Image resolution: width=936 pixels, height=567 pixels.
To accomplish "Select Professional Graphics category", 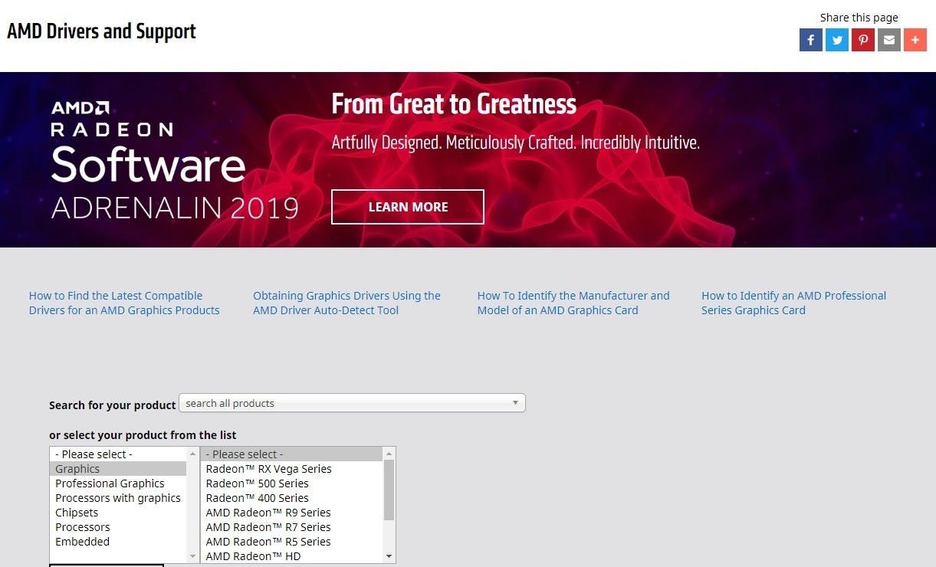I will [118, 483].
